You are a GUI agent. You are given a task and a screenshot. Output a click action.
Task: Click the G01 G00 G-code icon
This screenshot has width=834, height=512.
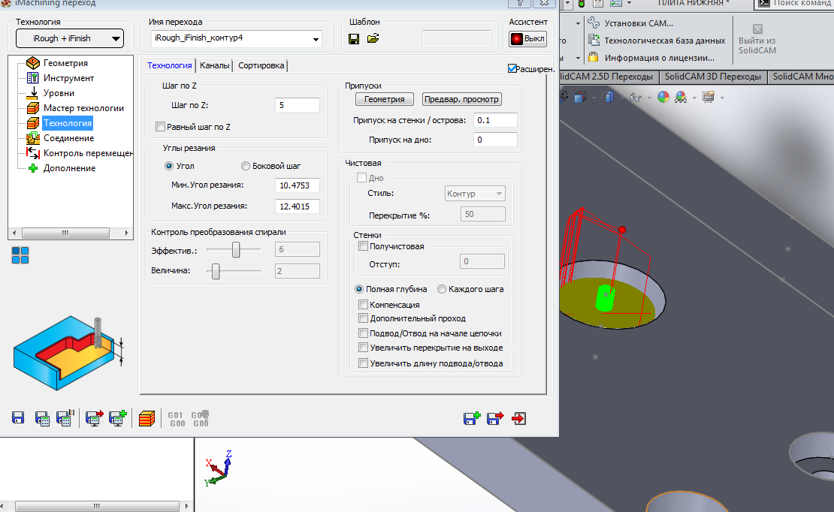pyautogui.click(x=177, y=419)
